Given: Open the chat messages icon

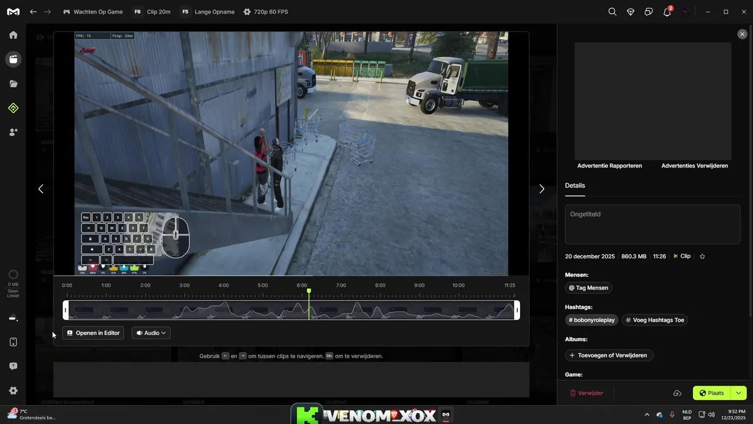Looking at the screenshot, I should point(649,12).
